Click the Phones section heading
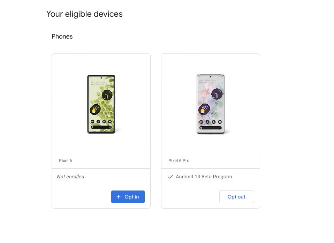Screen dimensions: 334x243 click(62, 37)
